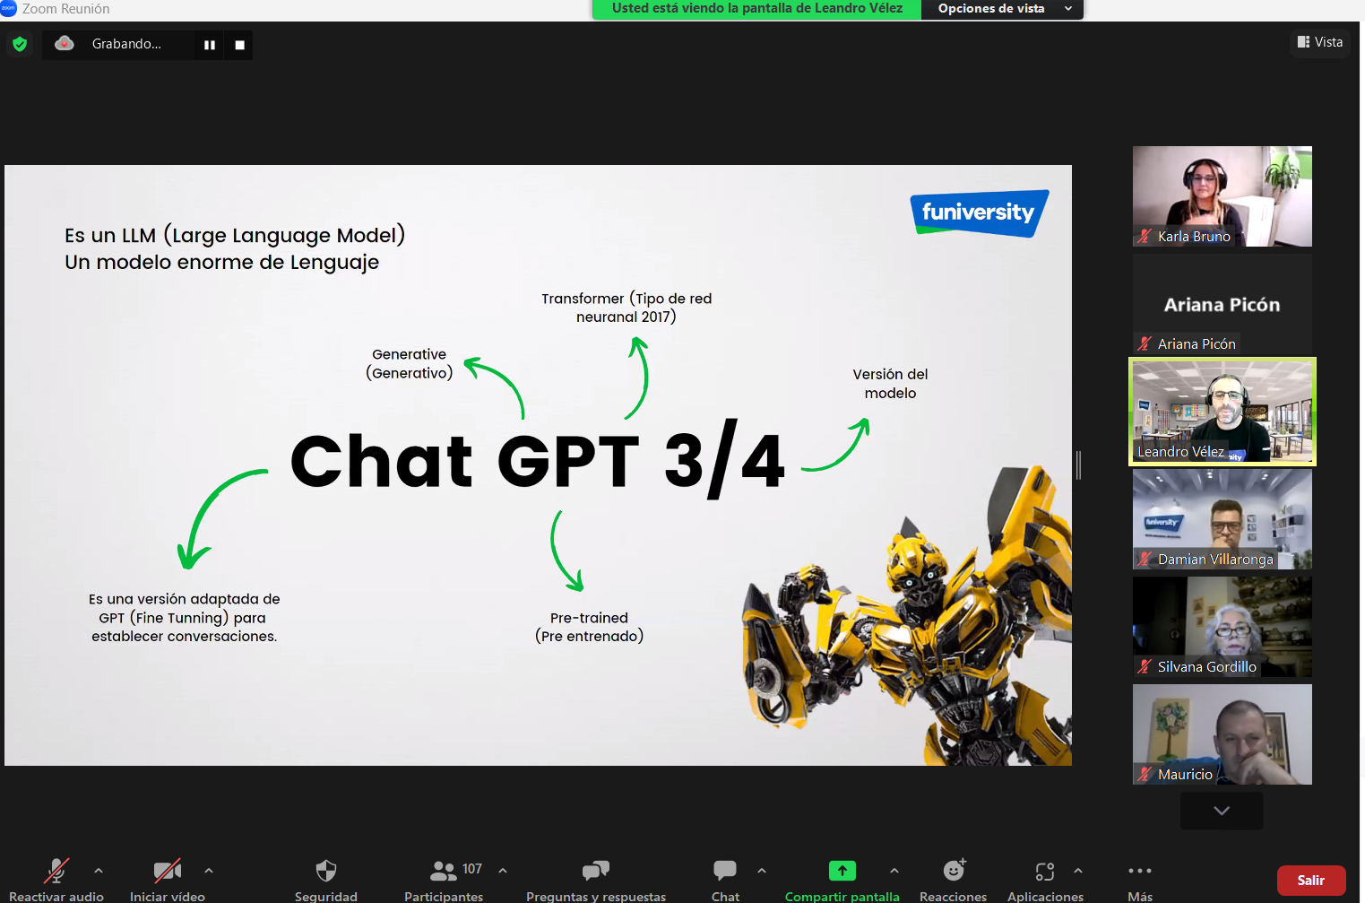Expand share screen options arrow
The image size is (1365, 903).
pyautogui.click(x=894, y=871)
